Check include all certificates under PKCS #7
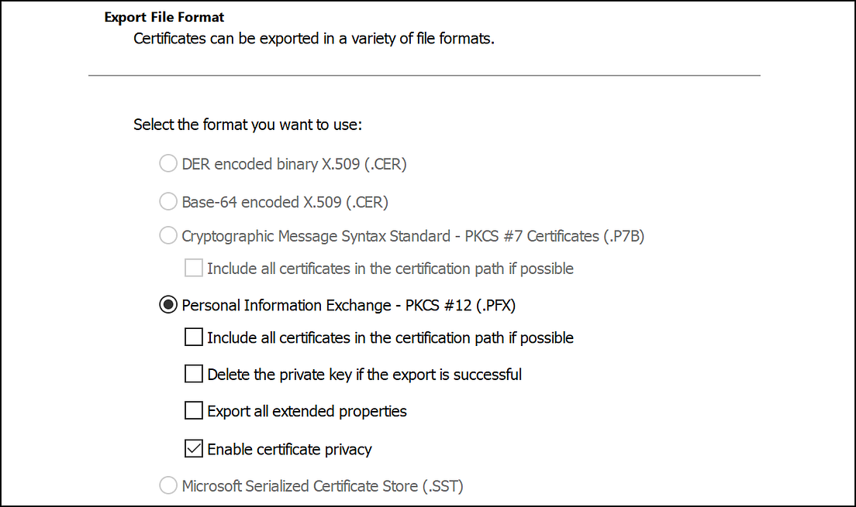 tap(193, 268)
